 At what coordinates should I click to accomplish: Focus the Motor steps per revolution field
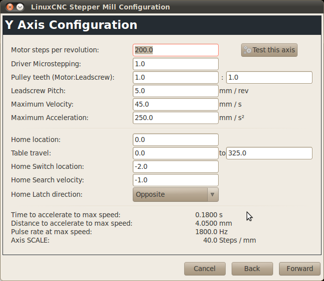[x=175, y=50]
